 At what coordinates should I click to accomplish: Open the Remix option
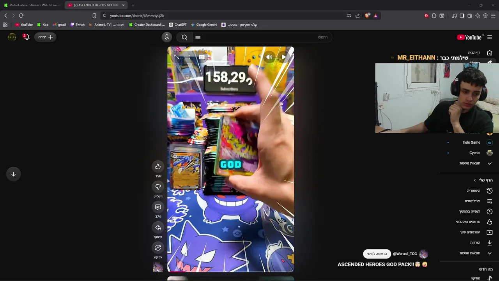point(158,248)
